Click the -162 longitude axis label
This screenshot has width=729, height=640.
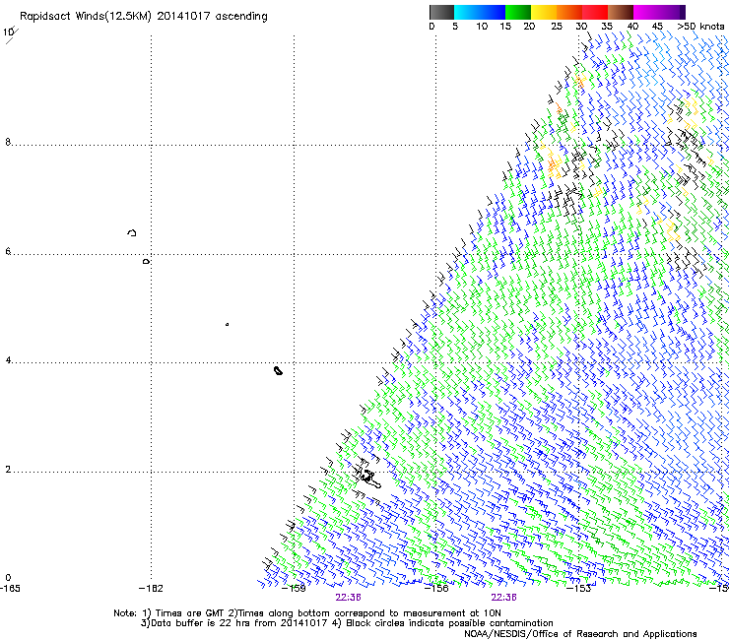pyautogui.click(x=151, y=589)
